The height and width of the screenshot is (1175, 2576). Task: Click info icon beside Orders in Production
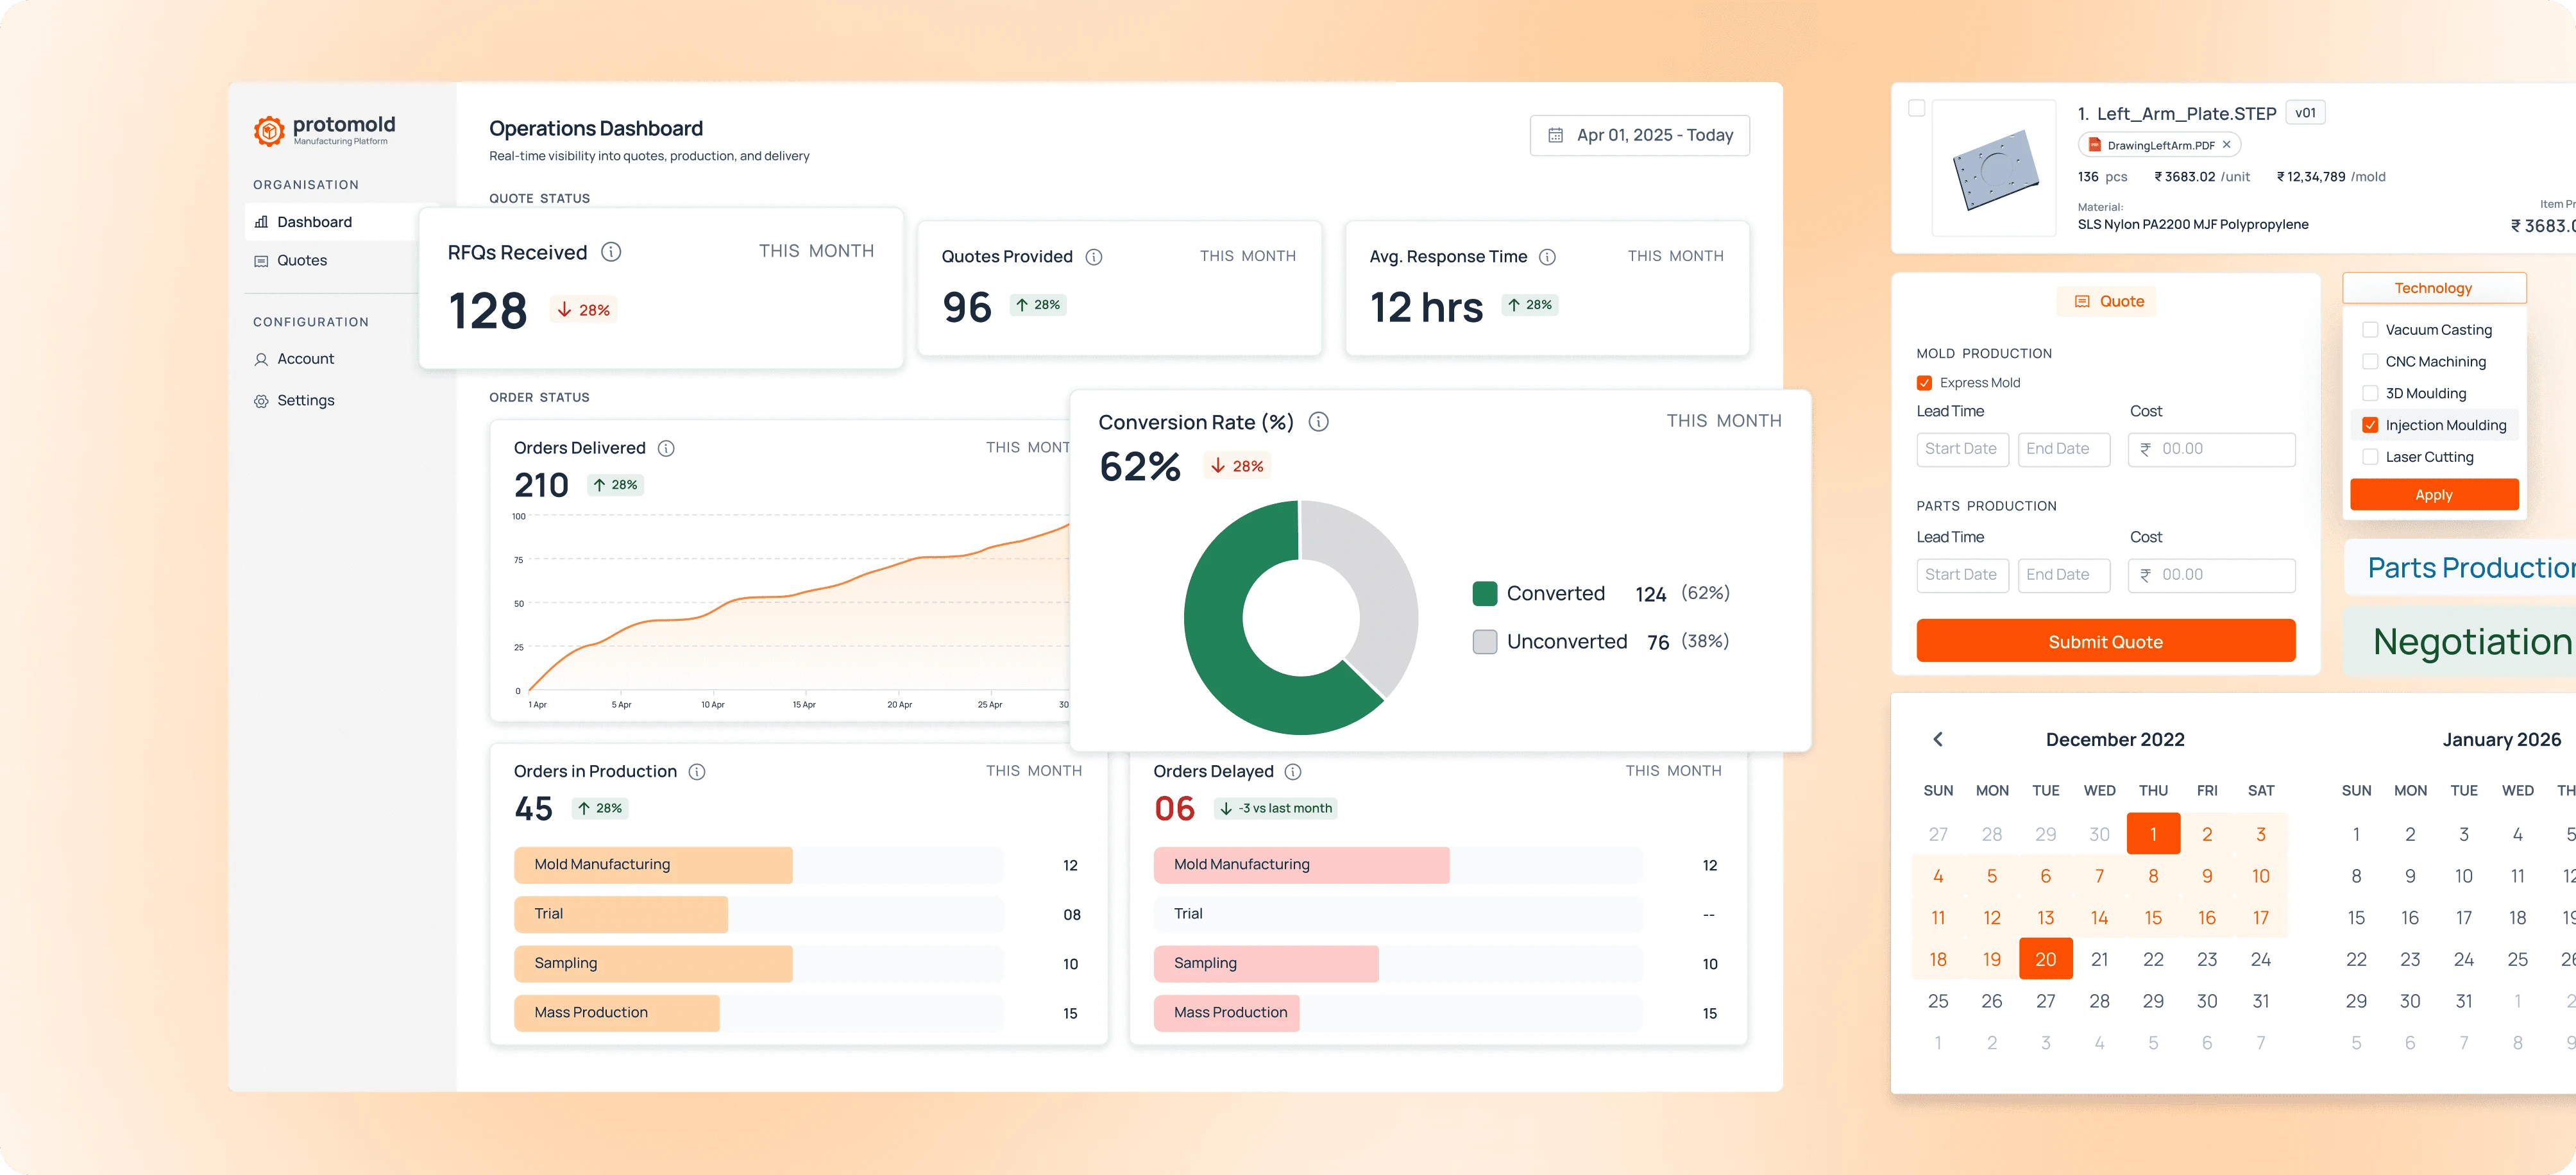point(697,772)
